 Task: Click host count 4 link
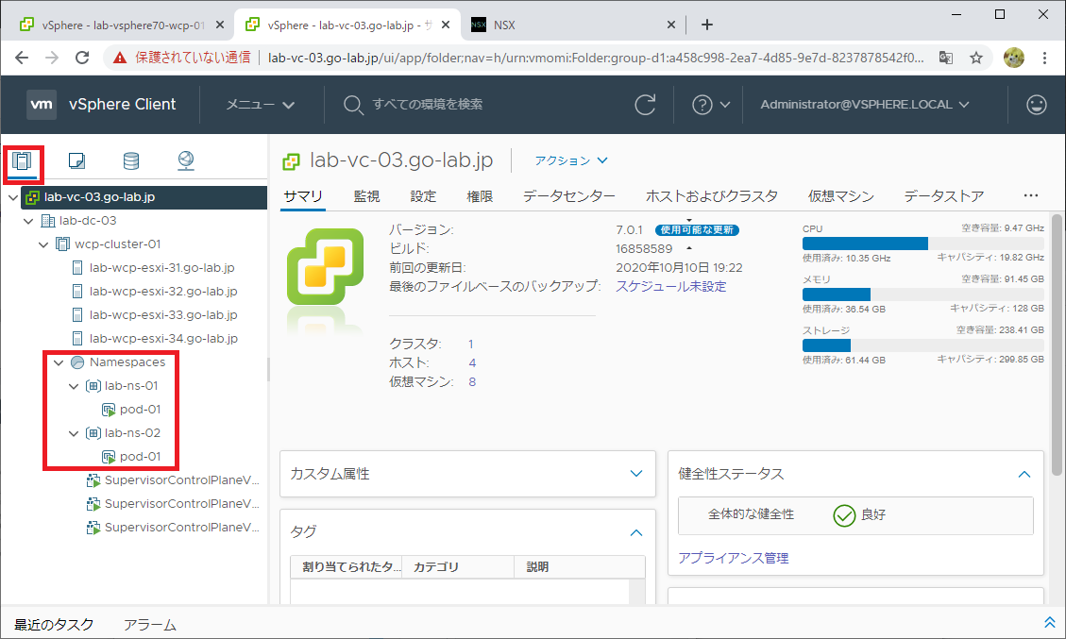point(472,363)
